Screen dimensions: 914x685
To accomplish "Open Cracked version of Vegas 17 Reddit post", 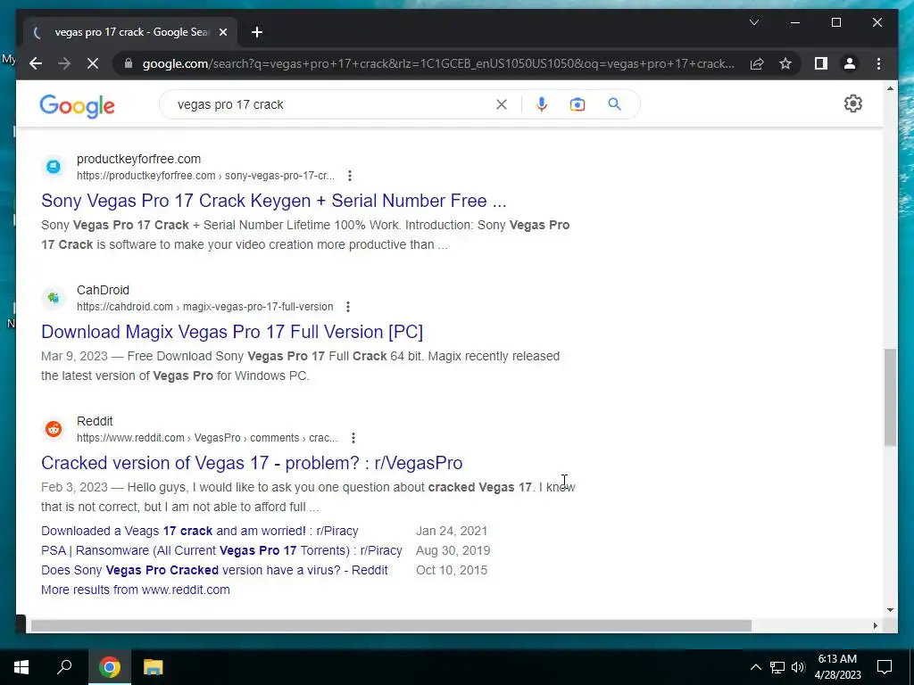I will [x=252, y=463].
